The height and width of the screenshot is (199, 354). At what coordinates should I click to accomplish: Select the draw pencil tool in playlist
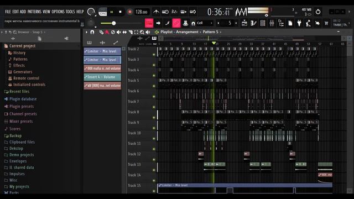point(101,32)
